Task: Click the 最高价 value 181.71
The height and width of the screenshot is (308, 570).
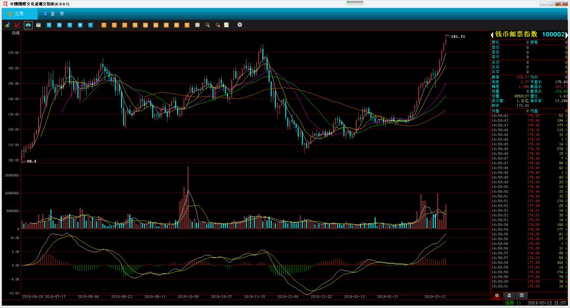Action: 561,87
